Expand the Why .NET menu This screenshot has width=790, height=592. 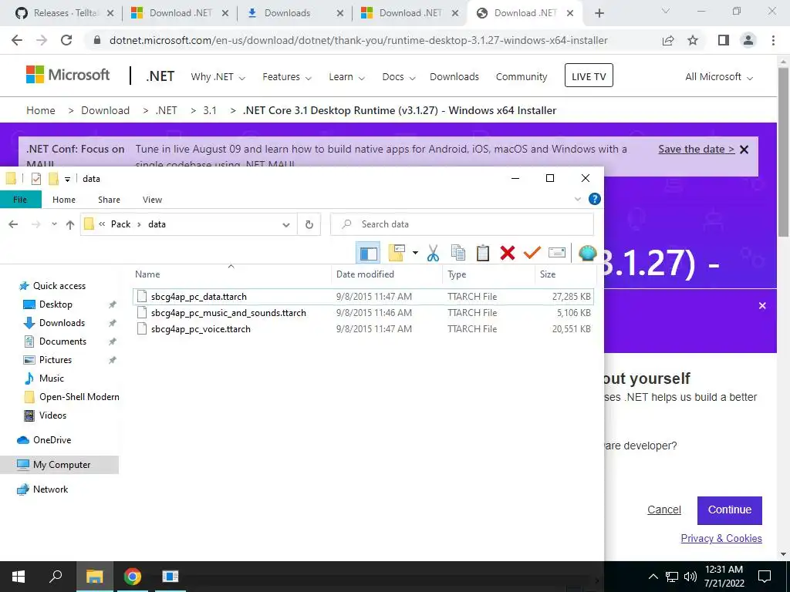click(x=218, y=77)
